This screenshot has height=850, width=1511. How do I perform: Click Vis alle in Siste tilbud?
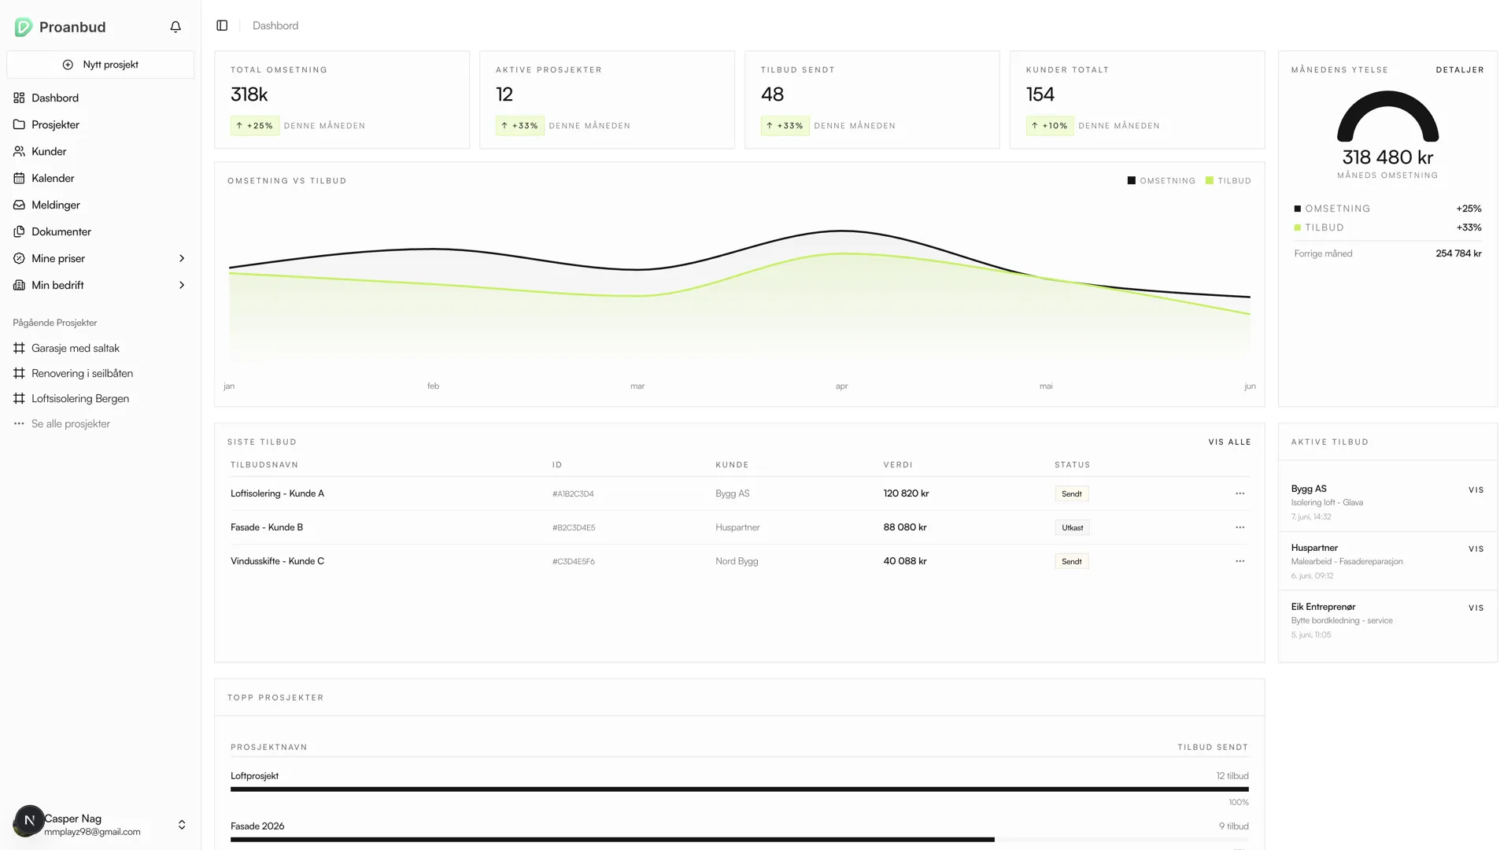(x=1229, y=442)
